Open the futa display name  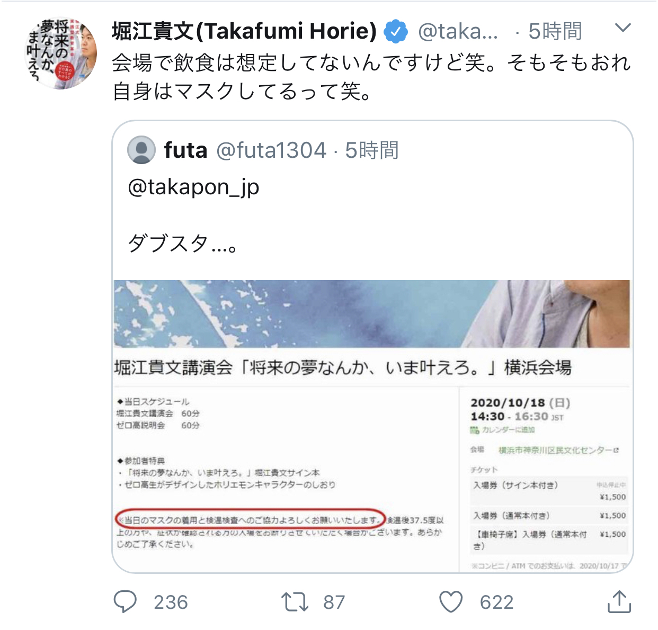[185, 150]
